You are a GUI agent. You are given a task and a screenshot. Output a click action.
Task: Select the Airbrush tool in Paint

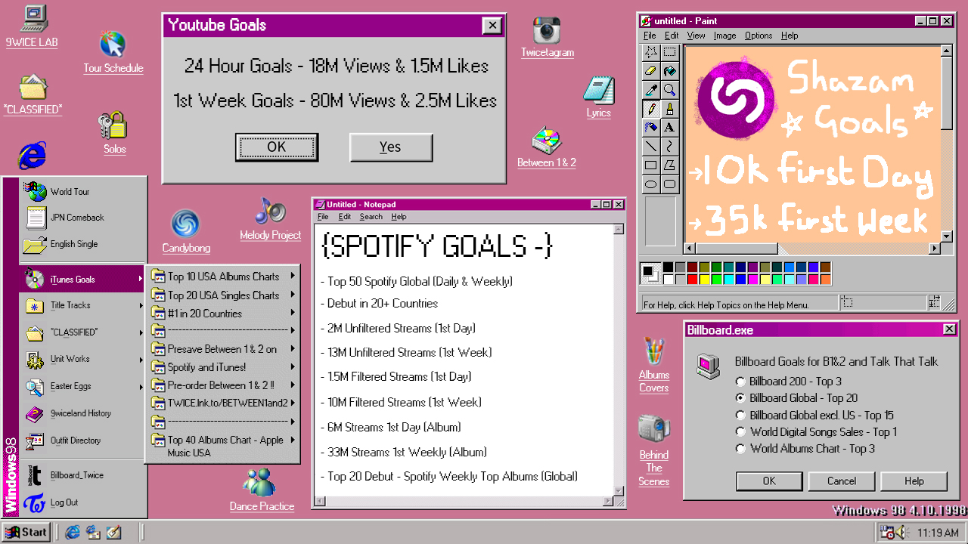pyautogui.click(x=650, y=128)
